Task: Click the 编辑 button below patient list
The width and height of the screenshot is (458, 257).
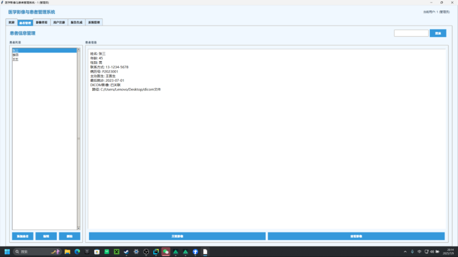Action: 46,236
